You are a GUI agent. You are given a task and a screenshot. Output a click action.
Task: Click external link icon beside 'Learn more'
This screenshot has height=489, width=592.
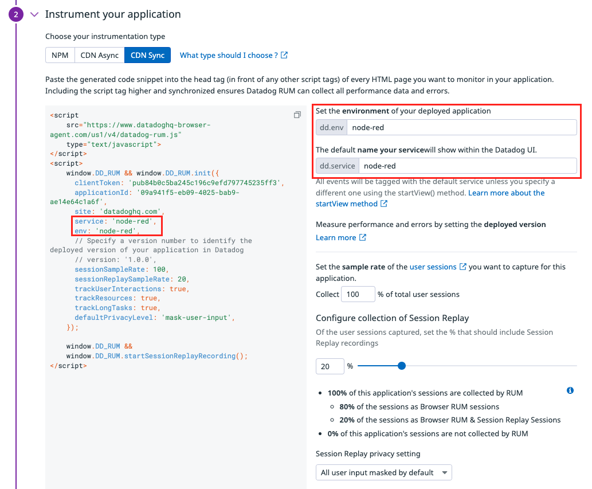[362, 237]
